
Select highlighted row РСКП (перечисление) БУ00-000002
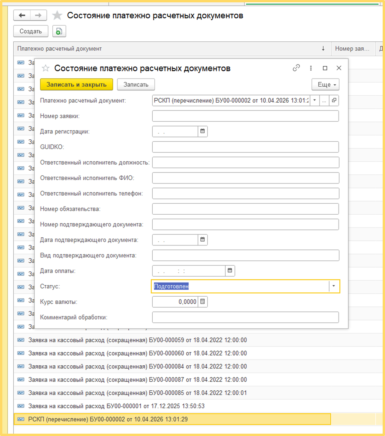pos(173,419)
